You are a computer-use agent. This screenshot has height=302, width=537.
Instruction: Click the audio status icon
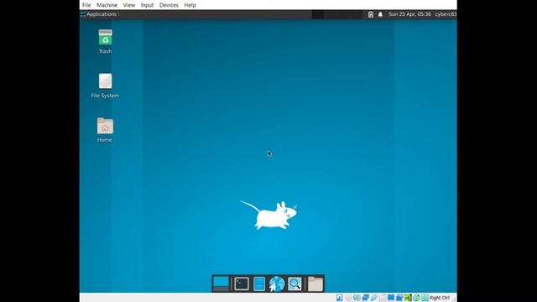tap(357, 298)
